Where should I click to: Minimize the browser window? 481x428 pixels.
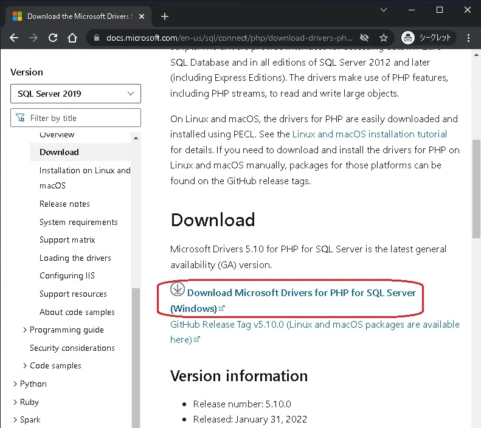coord(412,10)
